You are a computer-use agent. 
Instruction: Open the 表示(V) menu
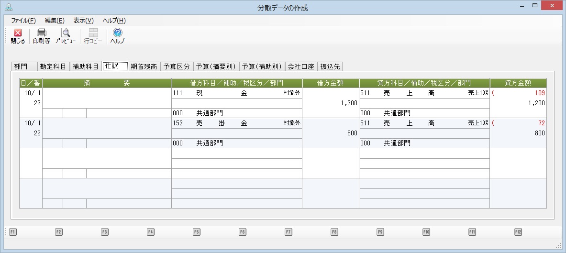[x=83, y=21]
